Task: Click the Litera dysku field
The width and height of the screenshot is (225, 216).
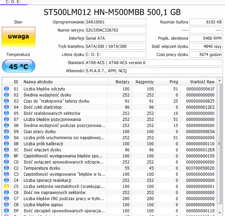Action: (115, 55)
